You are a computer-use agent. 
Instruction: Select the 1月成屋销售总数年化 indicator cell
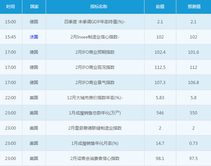[95, 113]
